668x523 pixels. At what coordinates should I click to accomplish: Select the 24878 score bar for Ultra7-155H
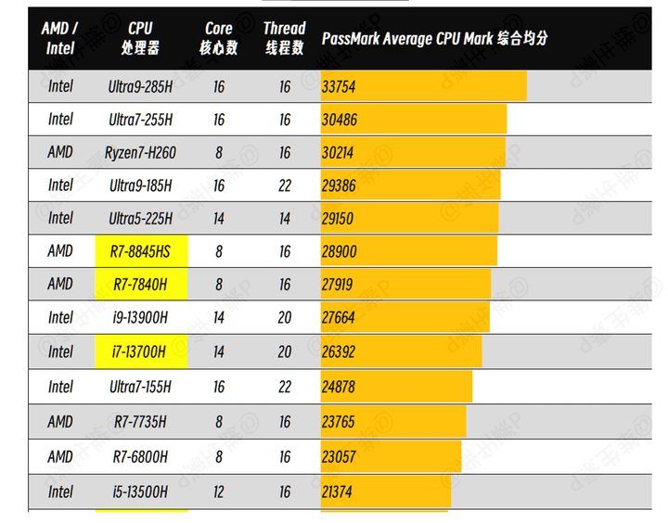pyautogui.click(x=396, y=387)
